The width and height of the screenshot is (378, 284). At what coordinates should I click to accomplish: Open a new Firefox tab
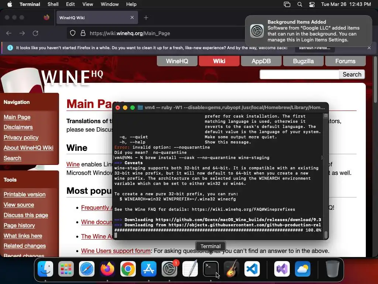[x=146, y=18]
